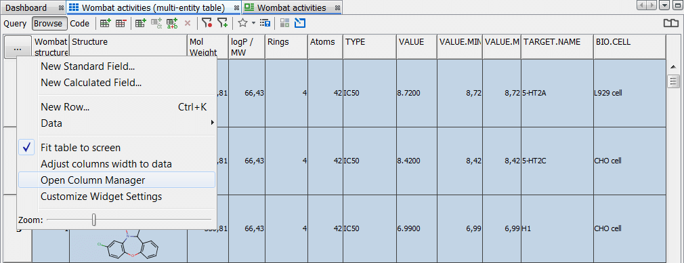Toggle the Fit table to screen checkmark
Image resolution: width=684 pixels, height=263 pixels.
(26, 148)
